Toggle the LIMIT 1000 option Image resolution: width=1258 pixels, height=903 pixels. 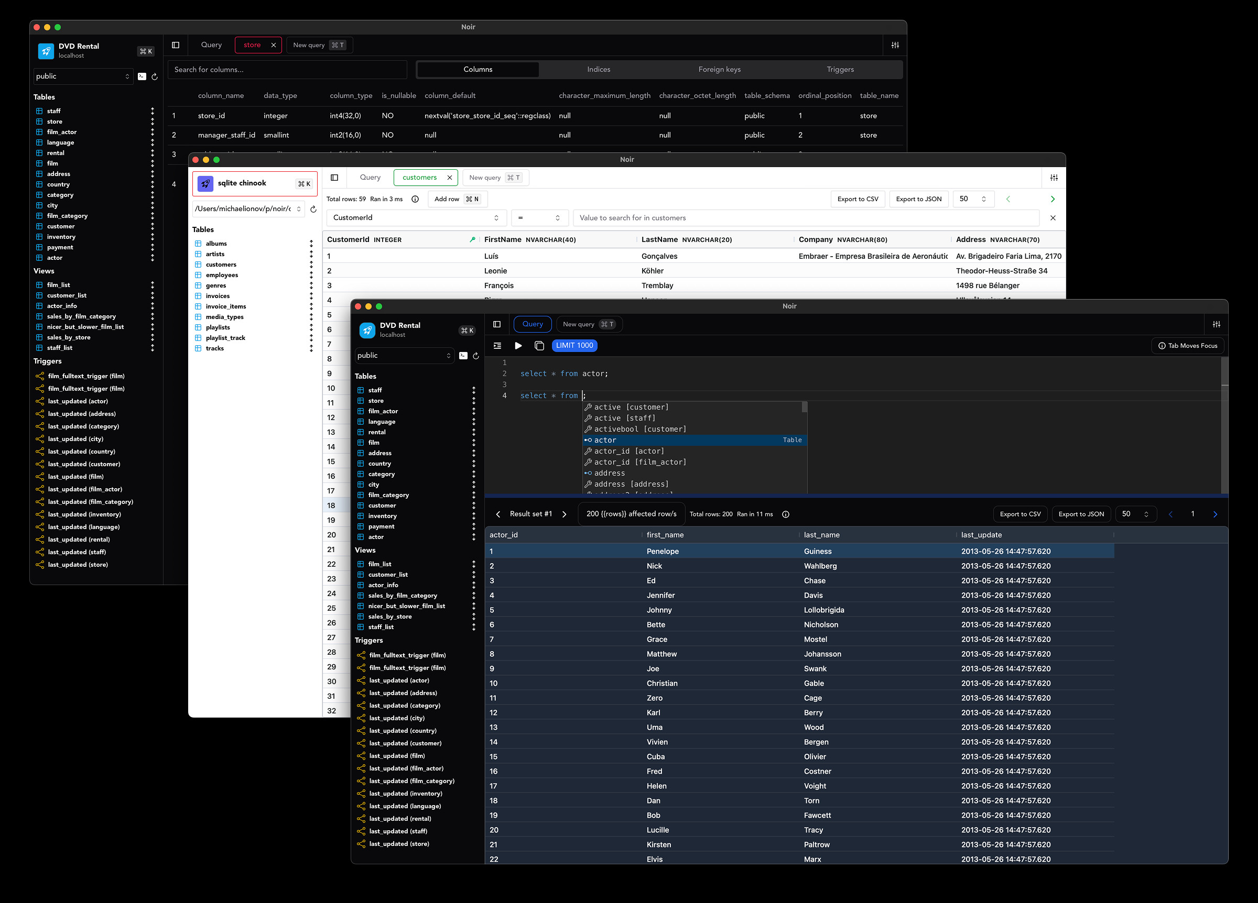[574, 345]
